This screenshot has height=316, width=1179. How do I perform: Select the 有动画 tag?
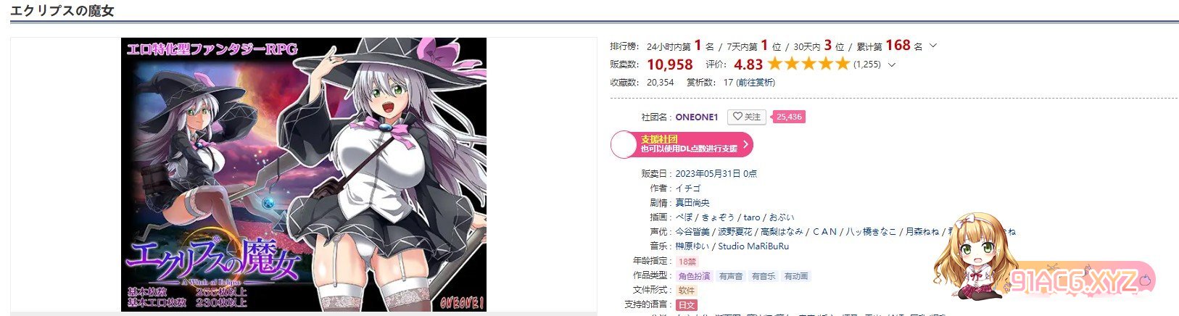pos(796,276)
